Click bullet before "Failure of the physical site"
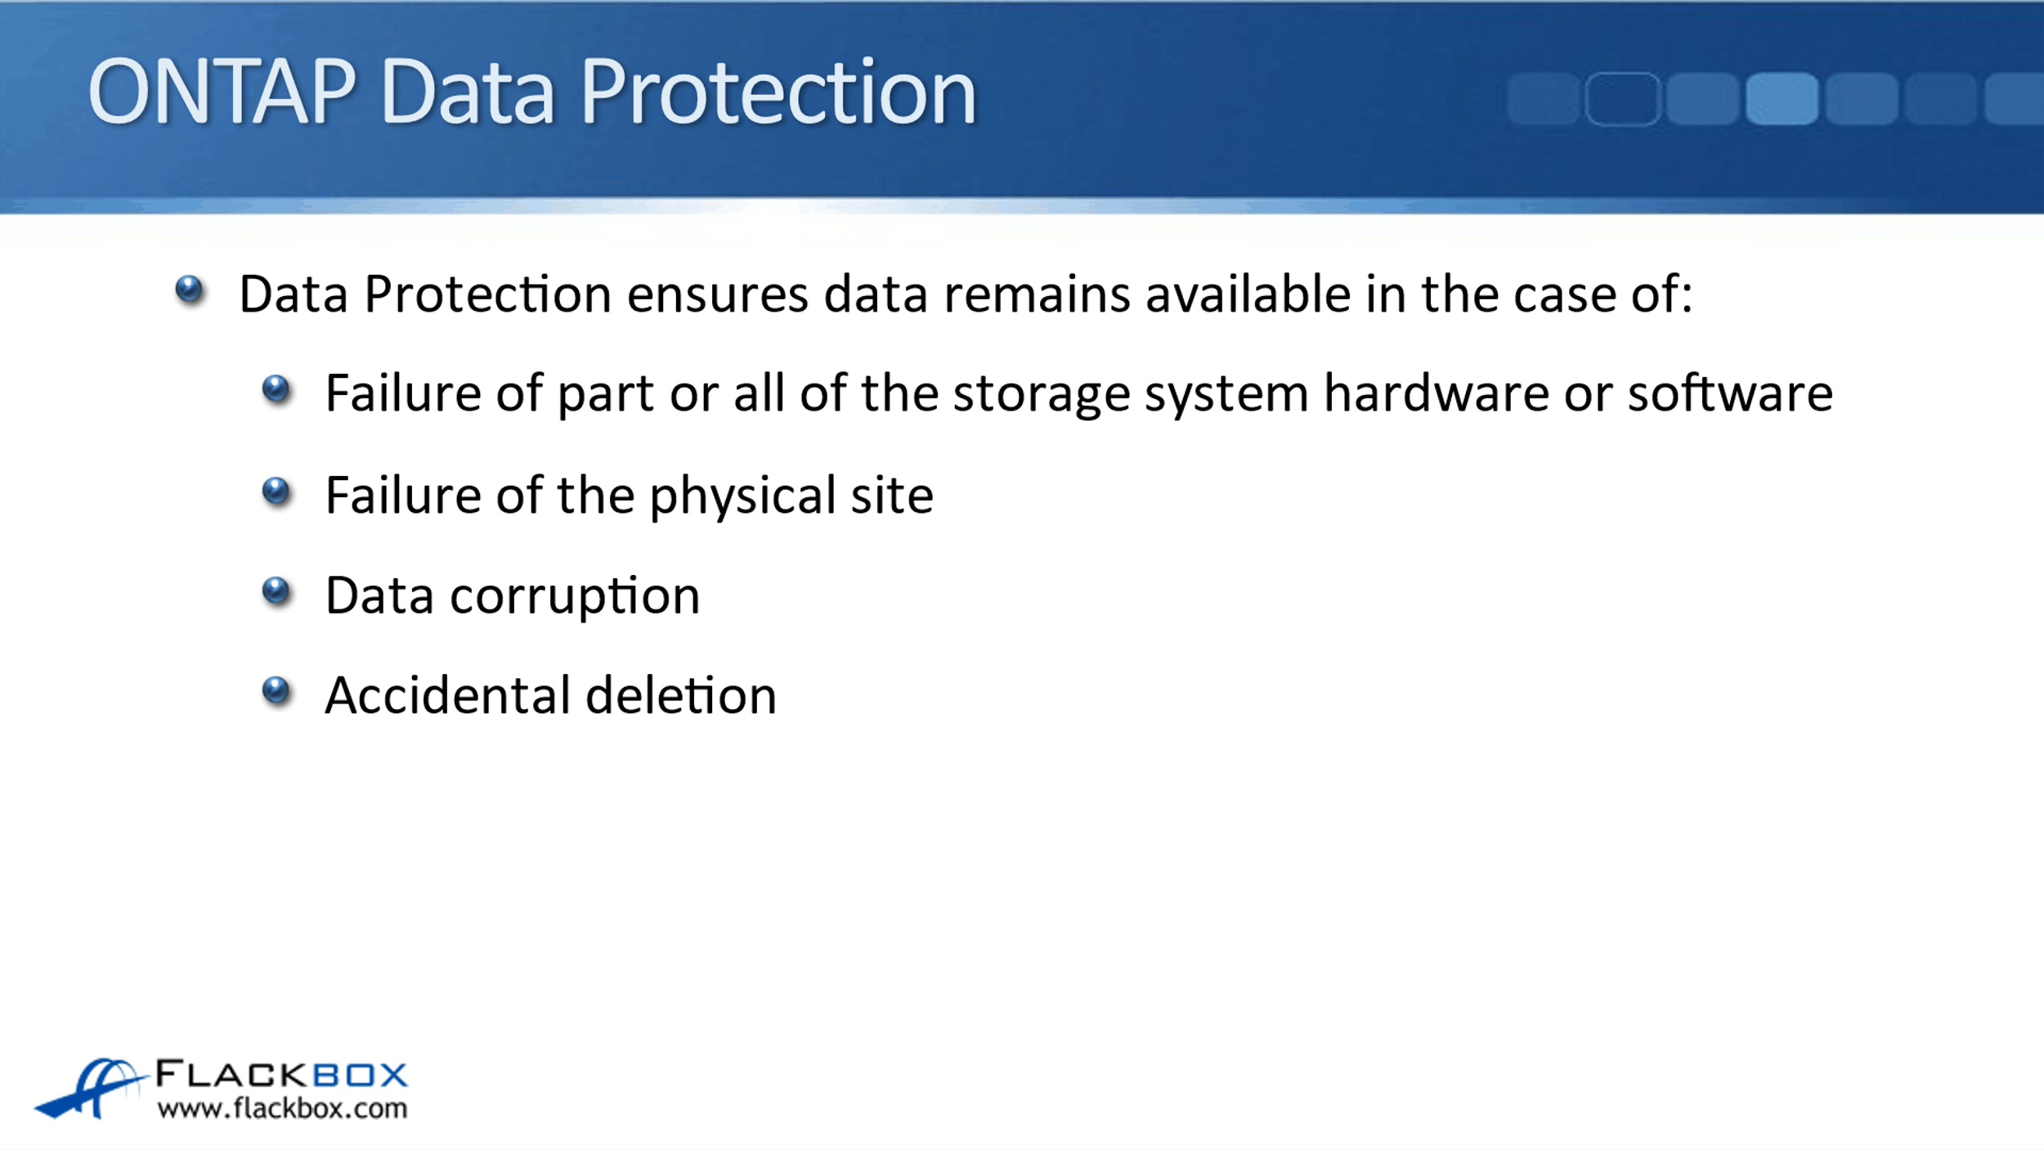Screen dimensions: 2044x1150 (276, 492)
